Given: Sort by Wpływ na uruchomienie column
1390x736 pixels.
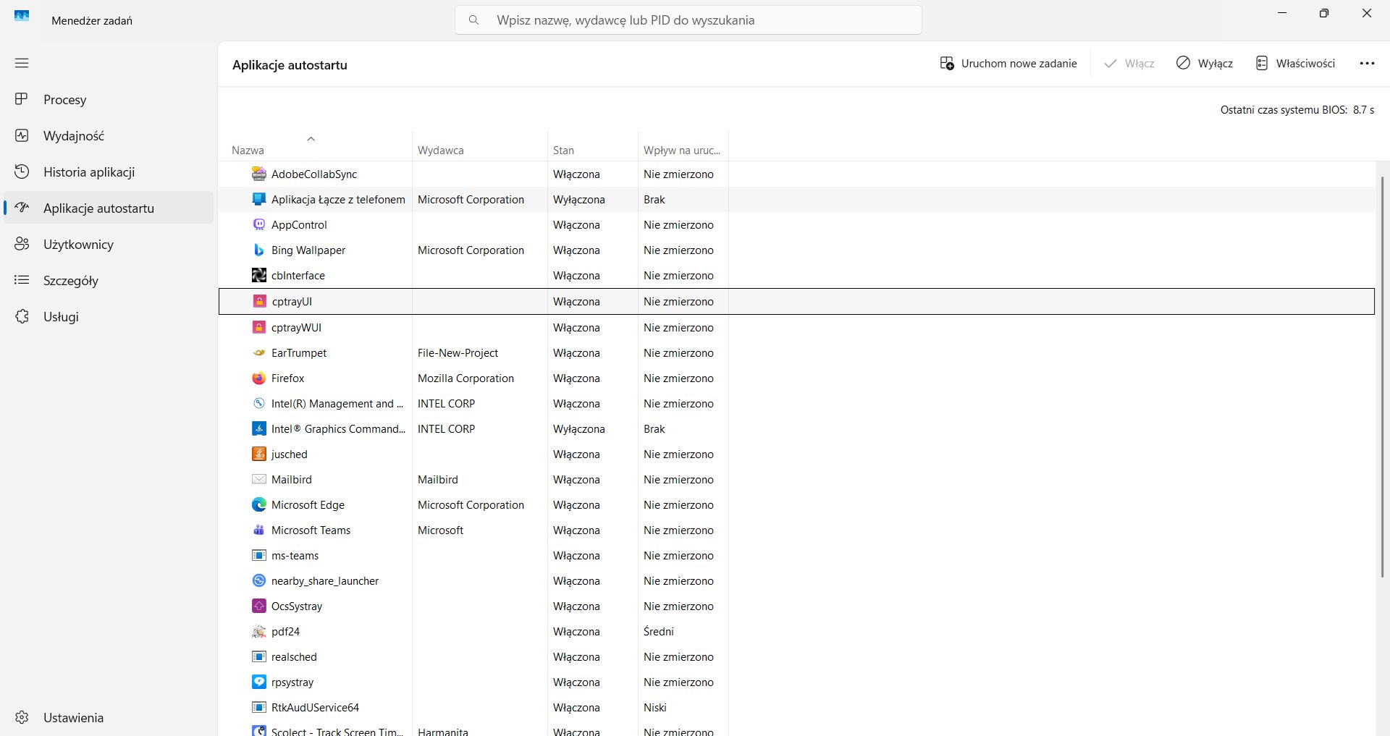Looking at the screenshot, I should point(683,146).
